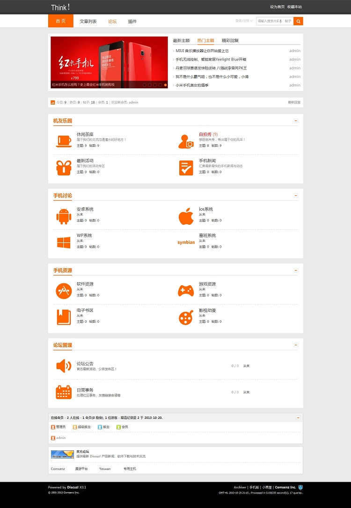
Task: Open the 登录/注册 dropdown
Action: [x=244, y=21]
